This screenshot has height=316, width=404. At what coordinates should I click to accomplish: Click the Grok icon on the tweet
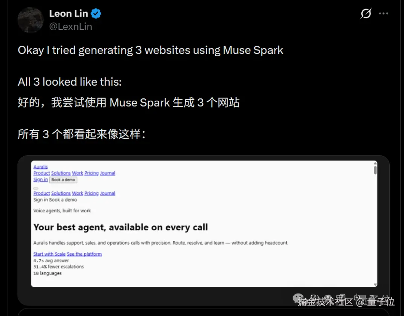366,13
